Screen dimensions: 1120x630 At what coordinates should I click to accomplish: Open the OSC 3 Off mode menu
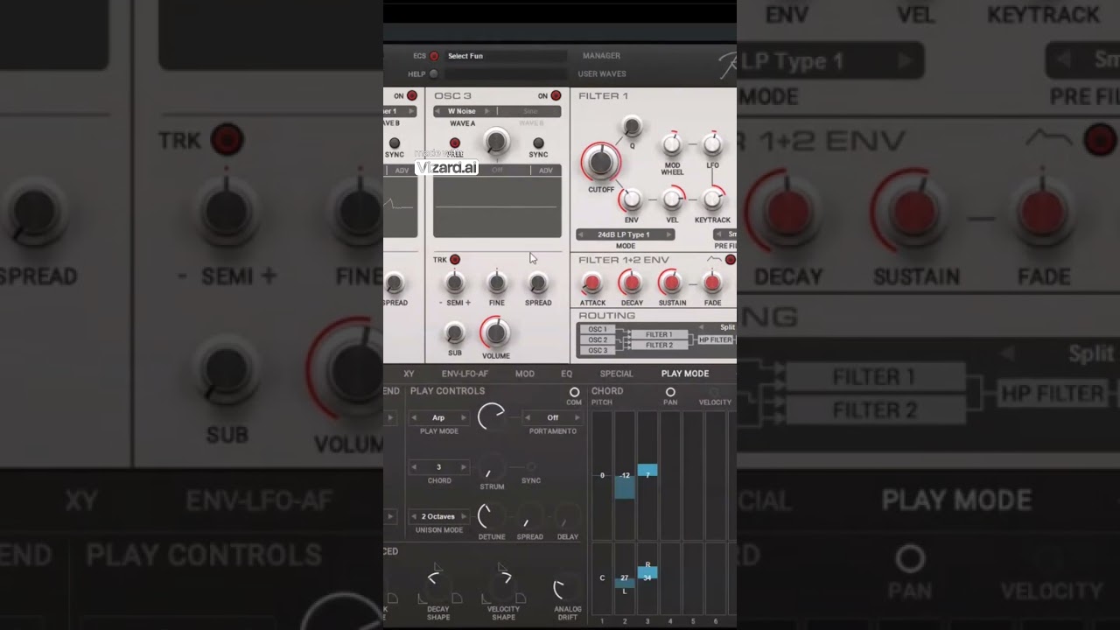coord(497,171)
